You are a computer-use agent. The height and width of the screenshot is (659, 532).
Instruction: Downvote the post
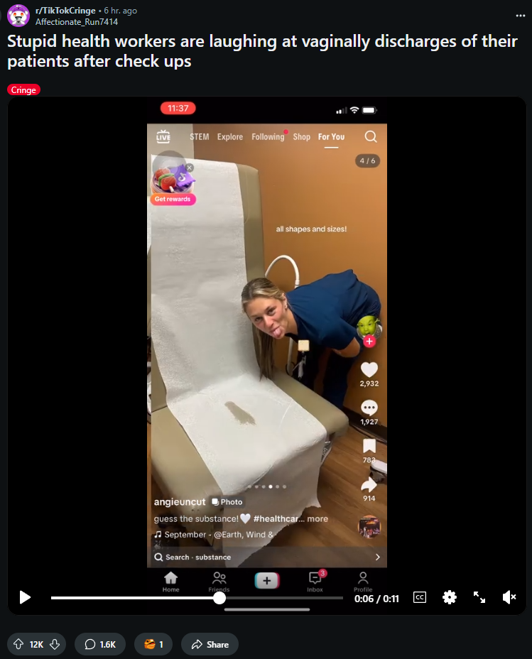[55, 644]
